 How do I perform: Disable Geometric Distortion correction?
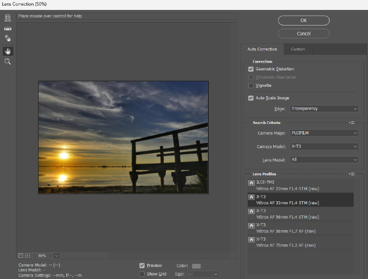point(251,69)
